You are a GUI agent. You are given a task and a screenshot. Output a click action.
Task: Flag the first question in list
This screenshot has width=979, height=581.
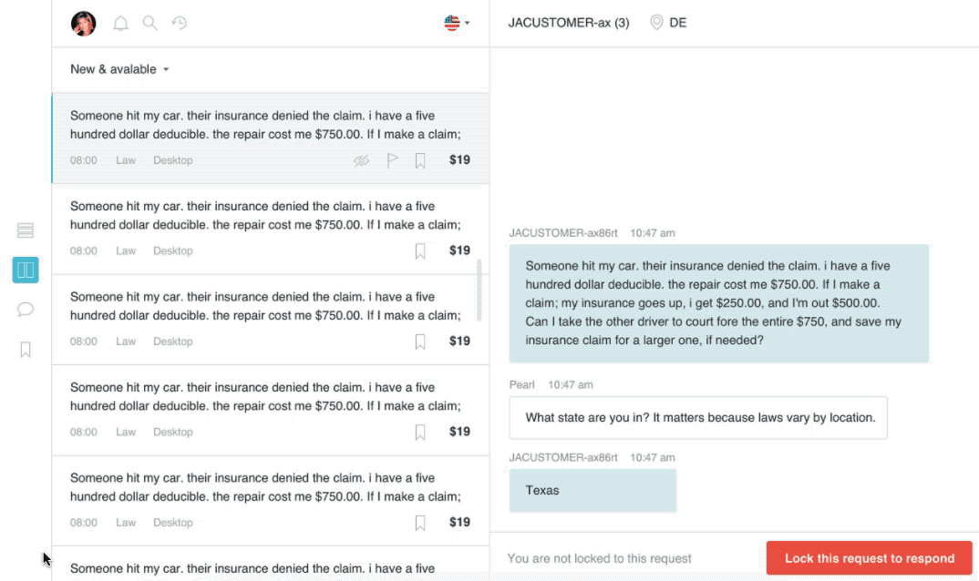point(392,160)
